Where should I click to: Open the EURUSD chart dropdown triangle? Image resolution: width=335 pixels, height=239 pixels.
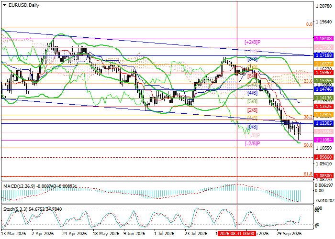(4, 5)
